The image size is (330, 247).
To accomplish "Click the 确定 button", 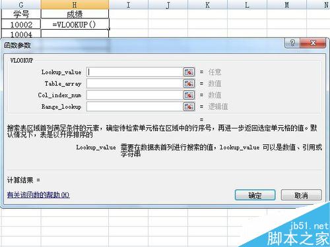I will [255, 195].
